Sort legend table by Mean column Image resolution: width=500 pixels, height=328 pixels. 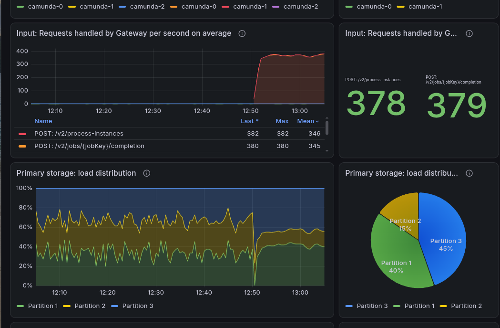pyautogui.click(x=308, y=121)
